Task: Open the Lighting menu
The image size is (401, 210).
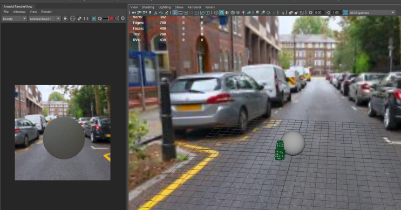Action: 164,7
